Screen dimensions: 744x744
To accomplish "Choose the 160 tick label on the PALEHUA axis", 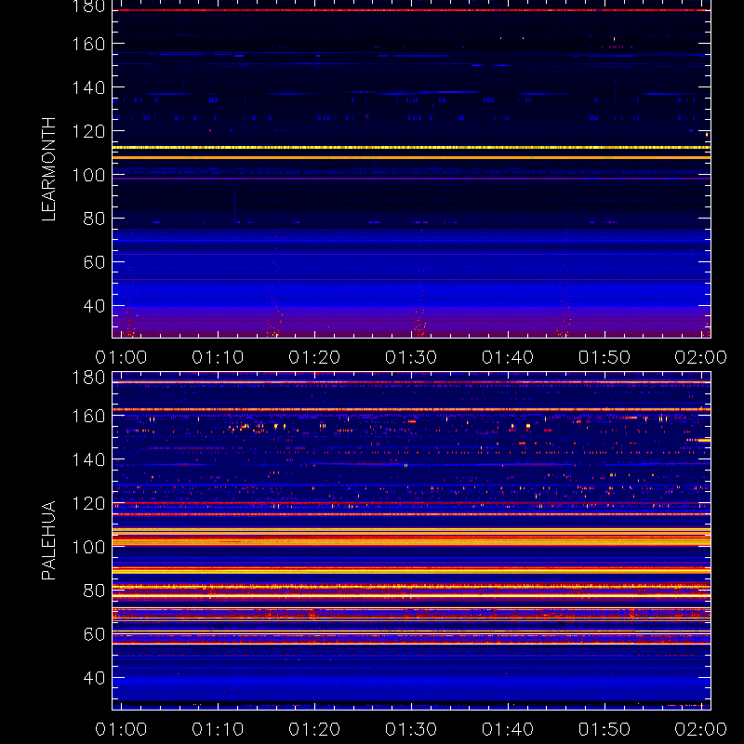I will point(88,416).
